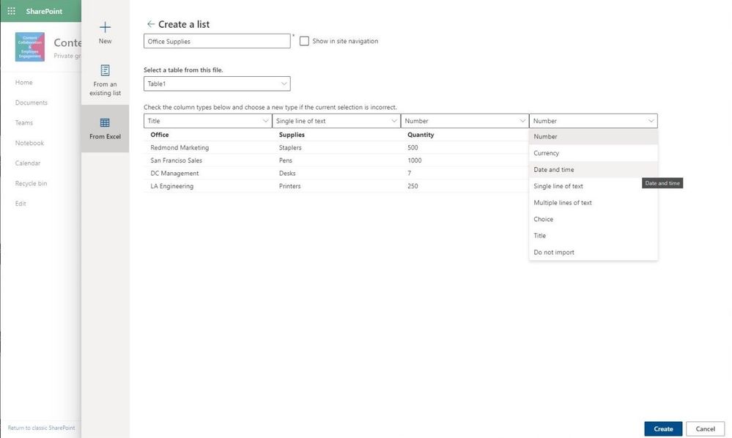Open the Single line of text column dropdown
The height and width of the screenshot is (438, 732).
(336, 121)
